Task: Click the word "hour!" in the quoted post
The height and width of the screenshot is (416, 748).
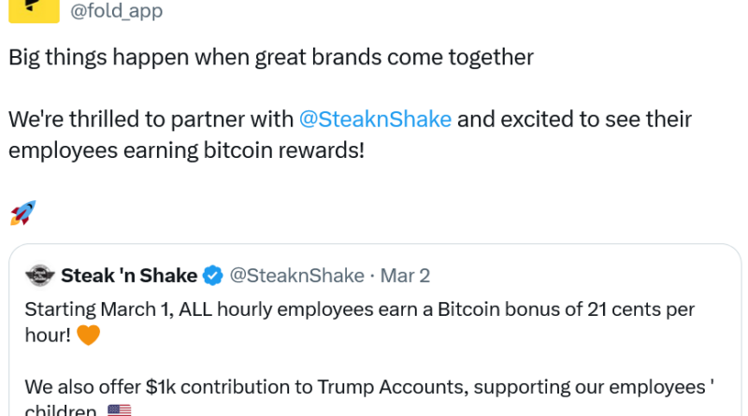Action: tap(47, 335)
